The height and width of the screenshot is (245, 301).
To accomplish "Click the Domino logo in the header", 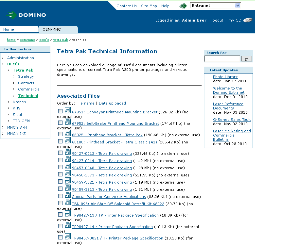I will click(x=27, y=15).
